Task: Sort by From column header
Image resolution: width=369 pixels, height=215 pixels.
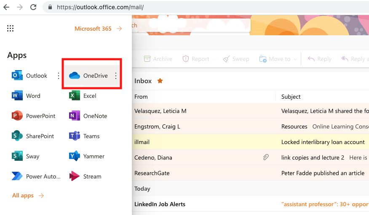Action: (141, 97)
